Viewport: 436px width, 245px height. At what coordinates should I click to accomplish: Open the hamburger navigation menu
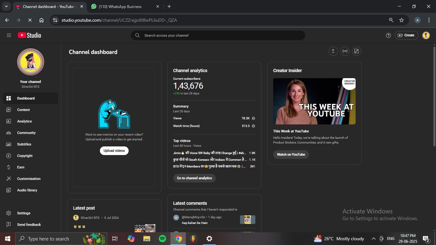click(x=9, y=35)
